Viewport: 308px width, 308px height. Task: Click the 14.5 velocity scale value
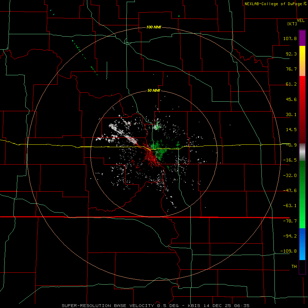point(291,130)
